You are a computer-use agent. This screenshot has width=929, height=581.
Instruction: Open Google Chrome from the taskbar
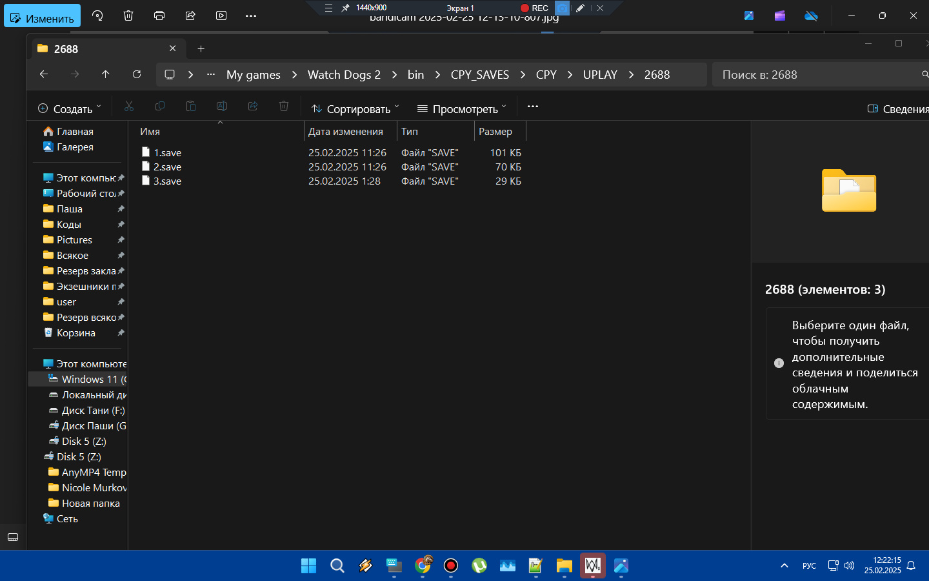click(x=423, y=566)
